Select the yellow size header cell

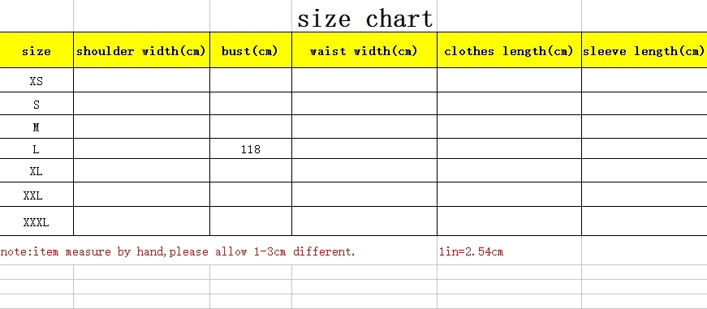click(x=37, y=50)
